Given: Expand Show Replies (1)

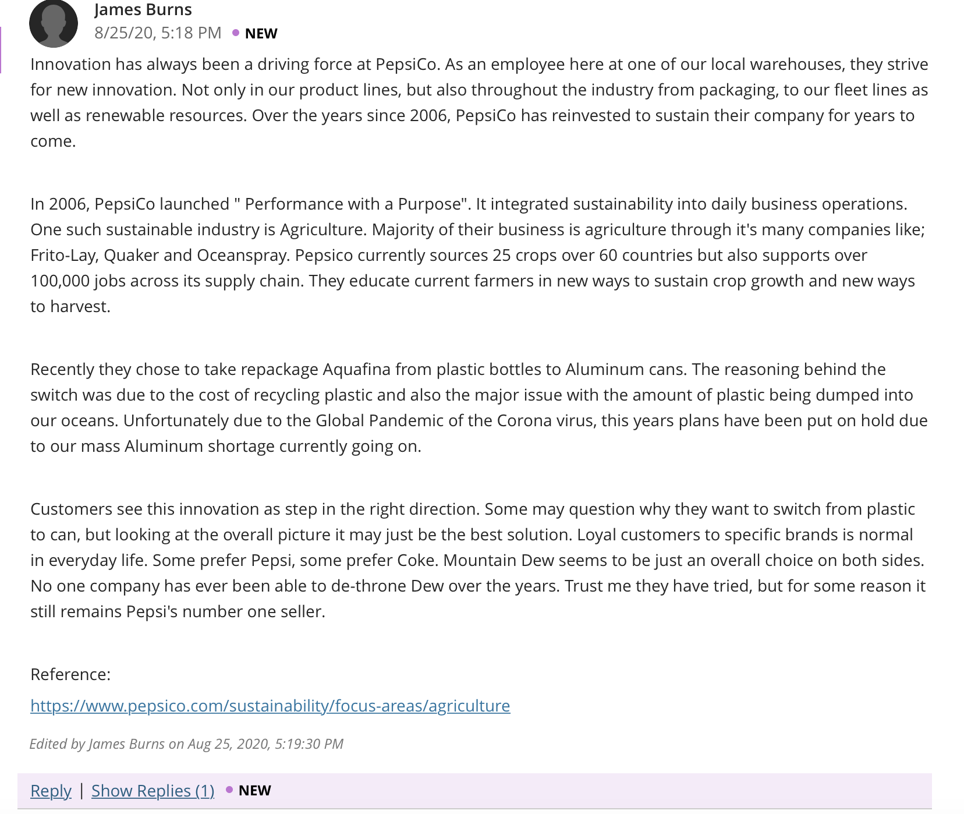Looking at the screenshot, I should click(153, 790).
